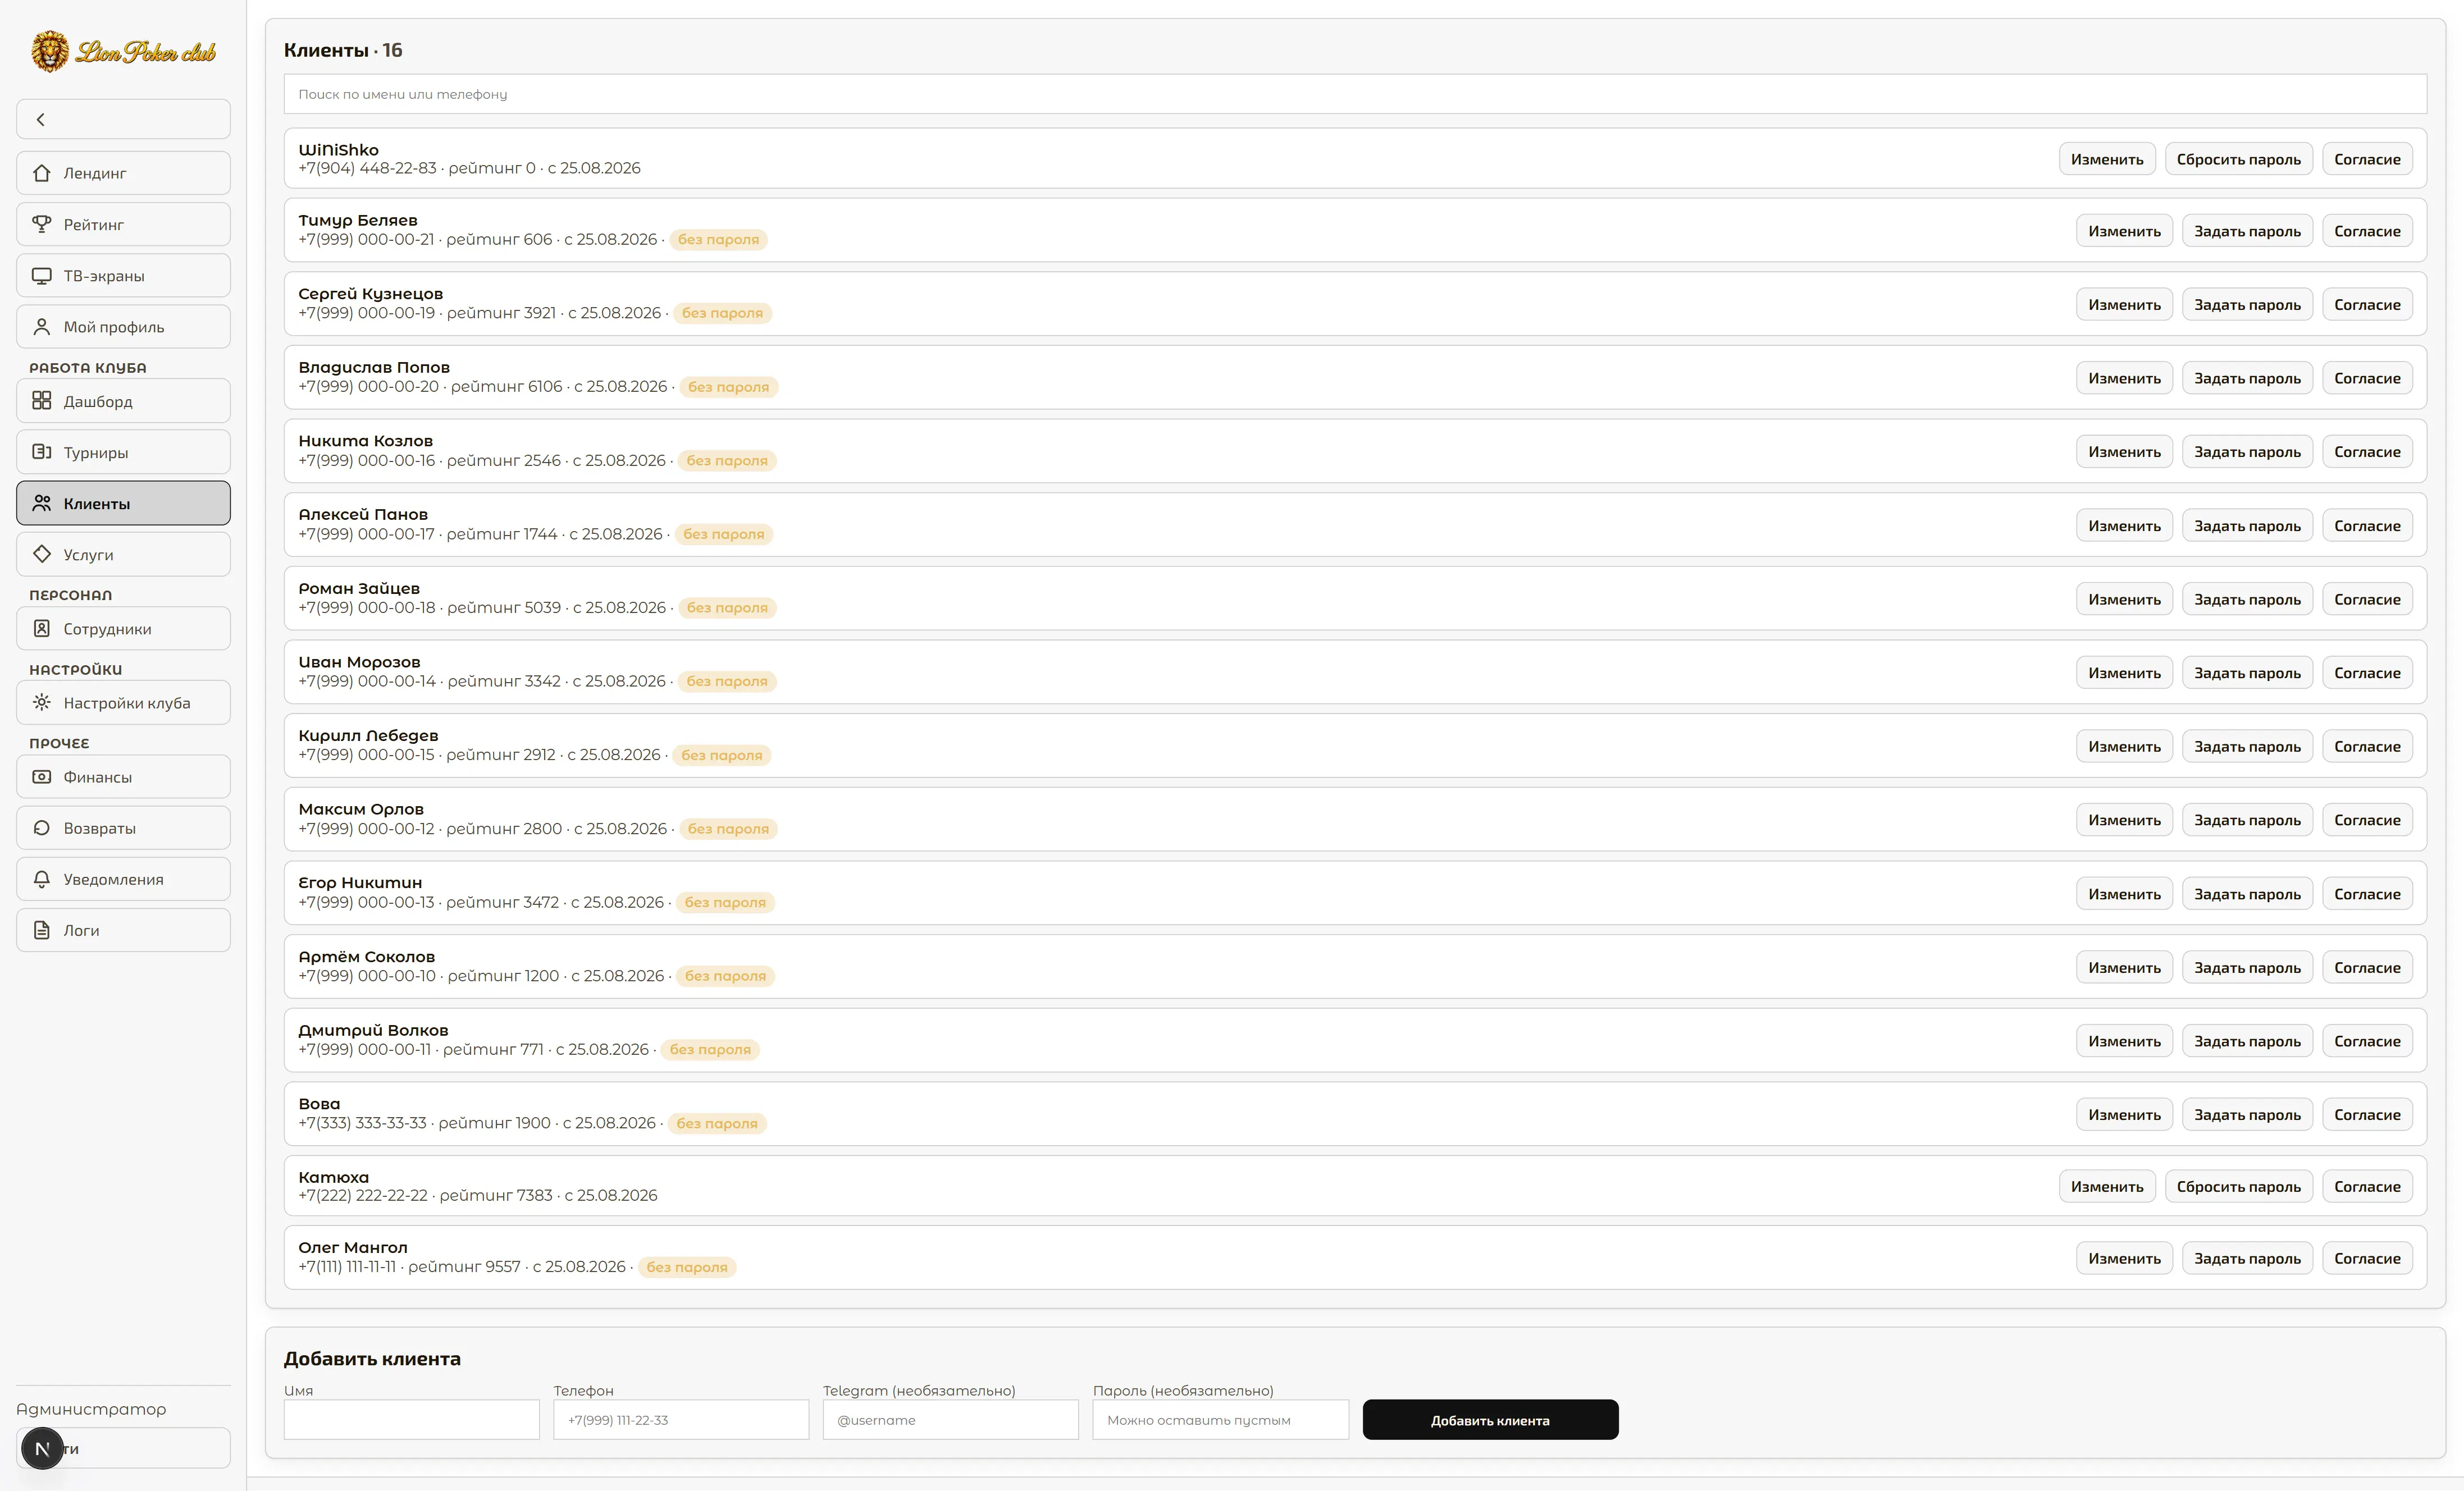2464x1491 pixels.
Task: Open the ТВ-экраны section
Action: (x=123, y=275)
